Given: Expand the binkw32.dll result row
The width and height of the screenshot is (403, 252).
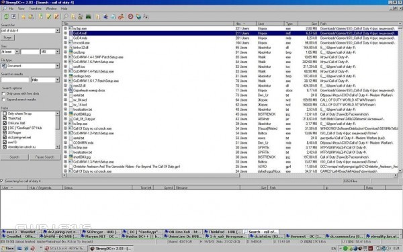Looking at the screenshot, I should pos(65,47).
